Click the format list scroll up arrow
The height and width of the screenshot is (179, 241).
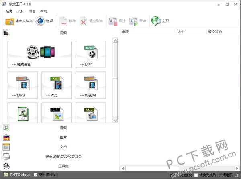(x=115, y=41)
